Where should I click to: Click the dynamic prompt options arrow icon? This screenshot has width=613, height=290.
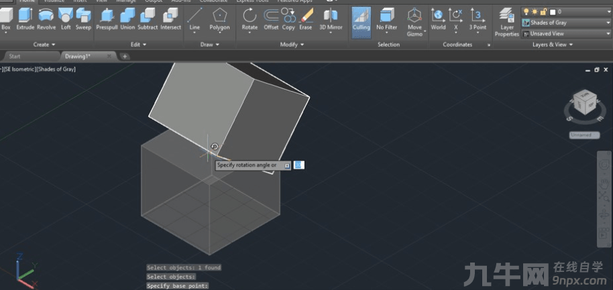point(287,165)
